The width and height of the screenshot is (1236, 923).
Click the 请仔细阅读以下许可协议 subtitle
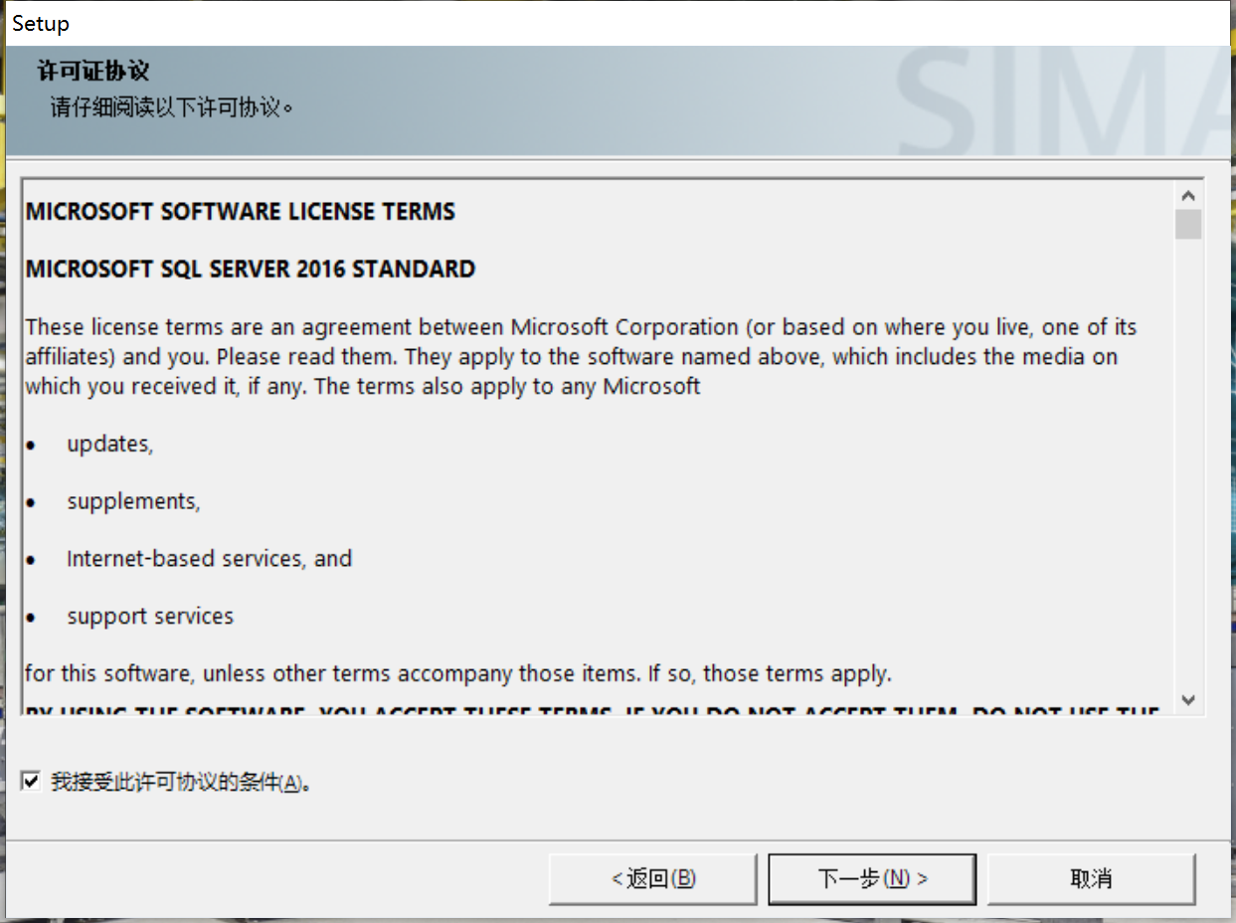click(x=171, y=107)
